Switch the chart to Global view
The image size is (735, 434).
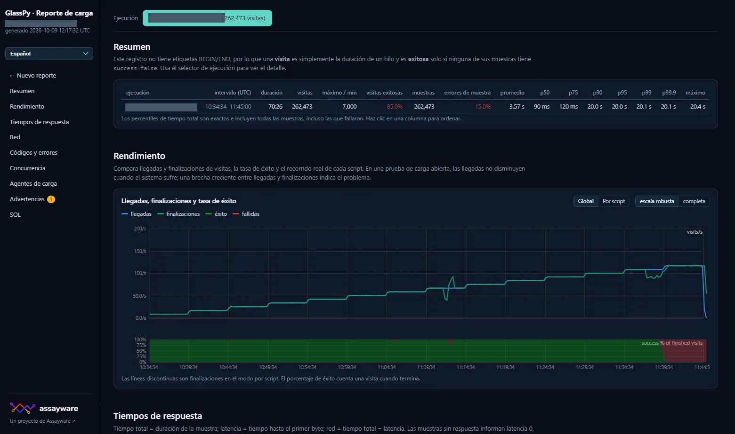(x=586, y=201)
